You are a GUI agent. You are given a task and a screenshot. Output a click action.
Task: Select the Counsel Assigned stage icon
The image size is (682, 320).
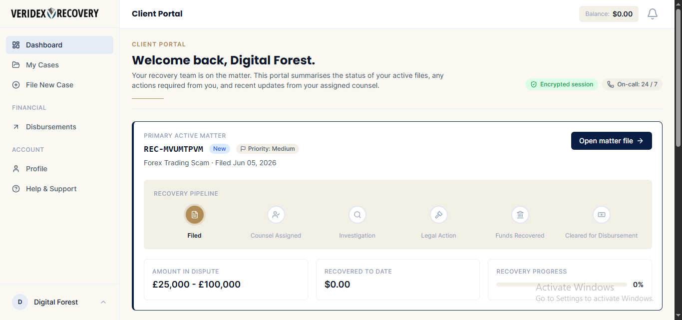[x=276, y=215]
